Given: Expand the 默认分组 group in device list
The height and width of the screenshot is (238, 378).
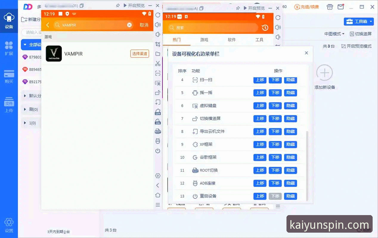Looking at the screenshot, I should pyautogui.click(x=32, y=96).
